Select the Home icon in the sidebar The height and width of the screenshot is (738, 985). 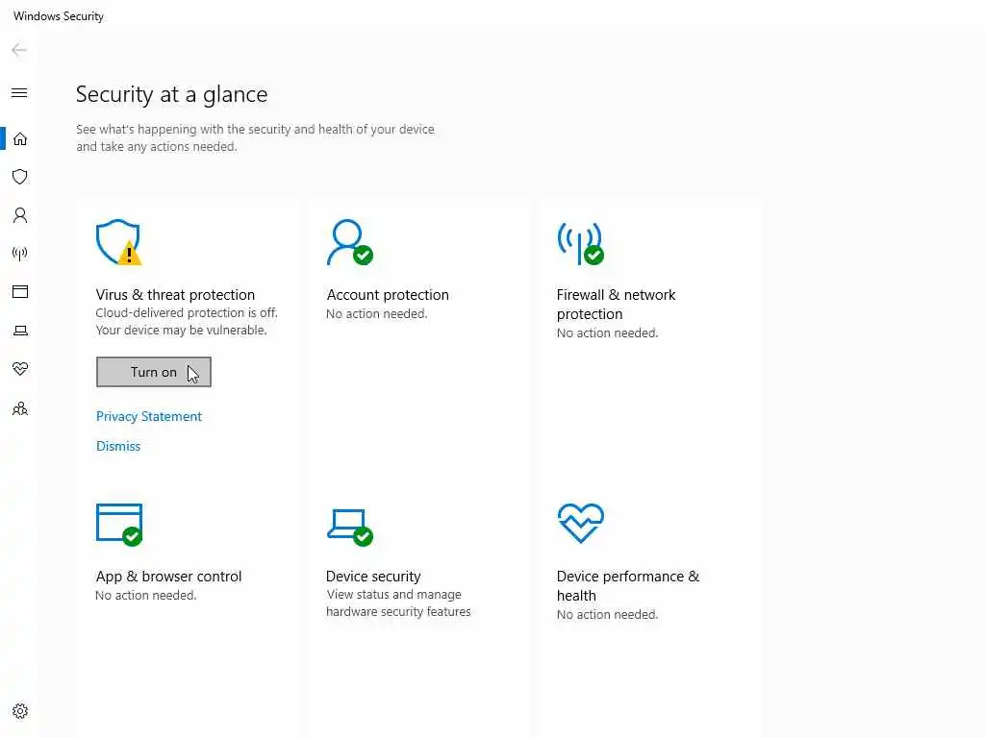(20, 138)
